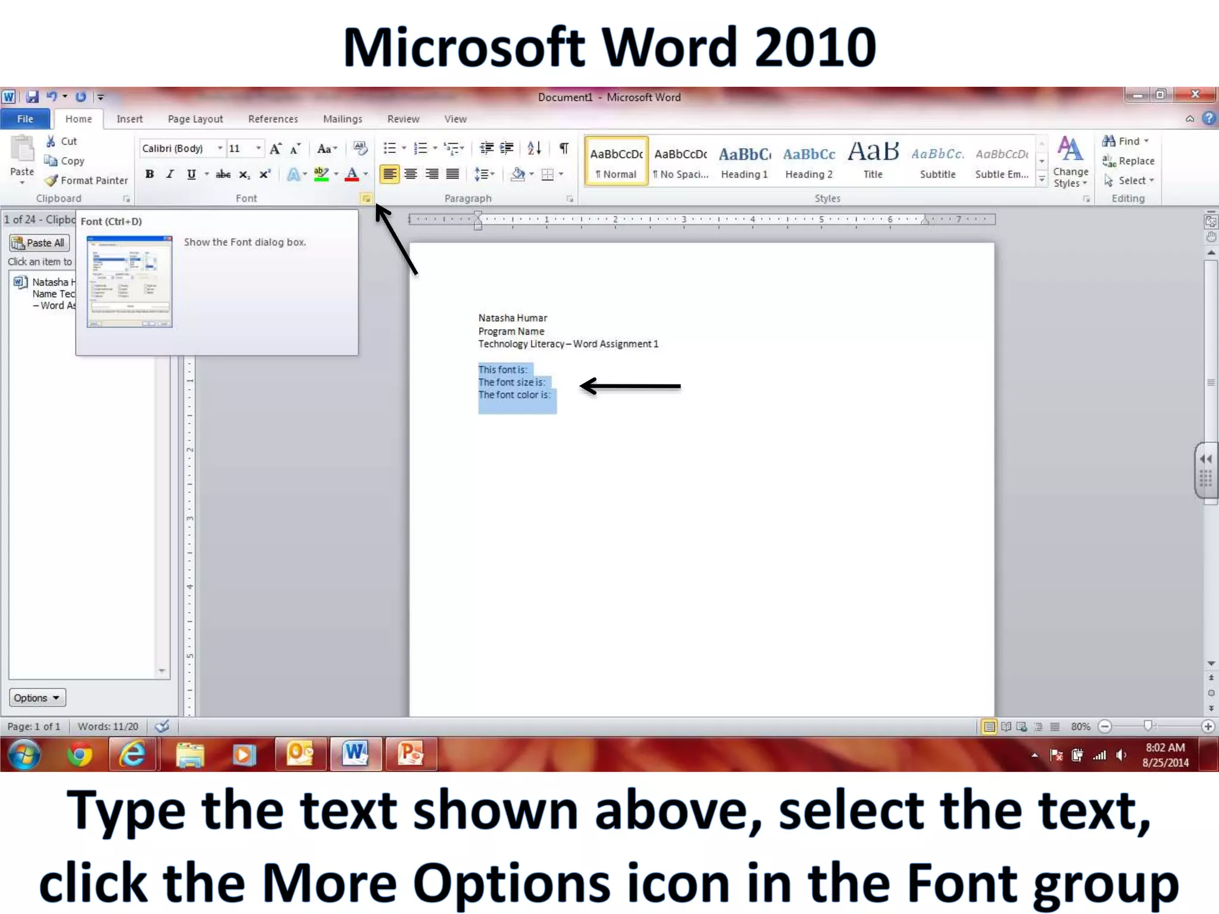
Task: Switch to the Mailings tab
Action: (x=342, y=119)
